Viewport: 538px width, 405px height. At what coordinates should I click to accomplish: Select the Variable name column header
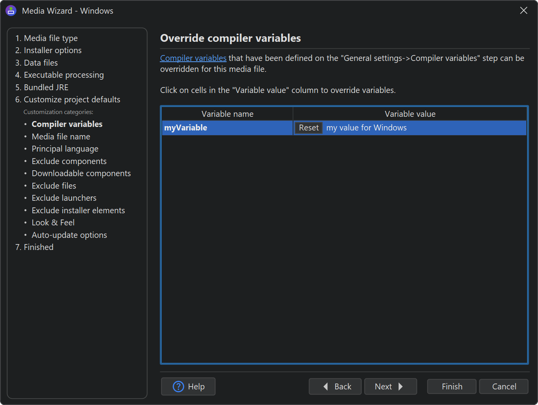click(227, 114)
